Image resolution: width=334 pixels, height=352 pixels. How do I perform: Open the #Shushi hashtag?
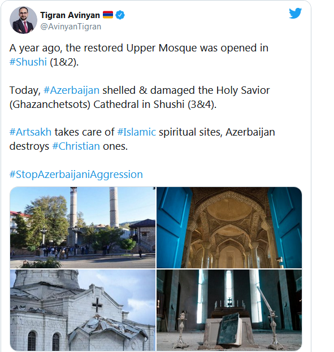[x=28, y=62]
